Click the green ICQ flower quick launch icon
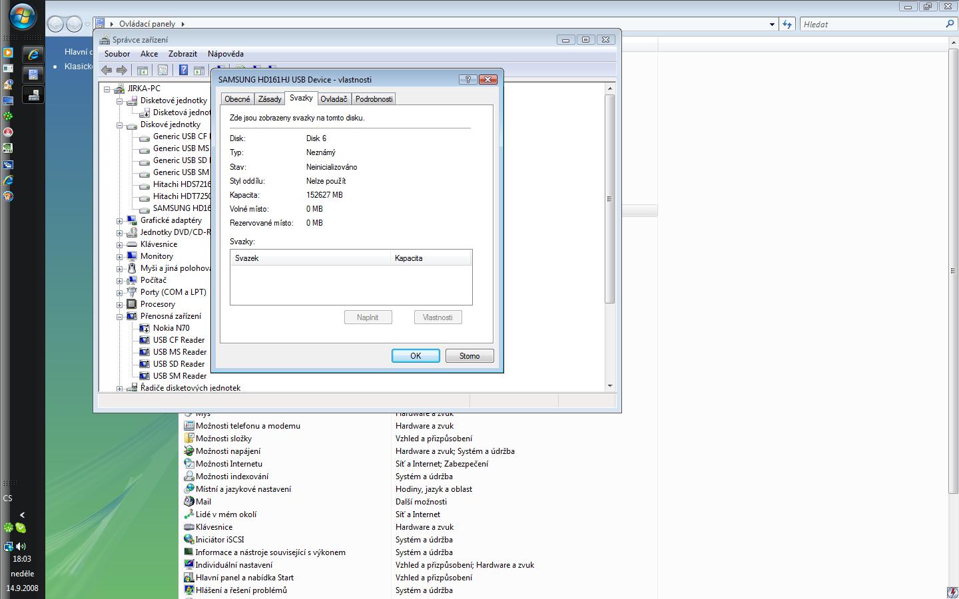 click(8, 116)
